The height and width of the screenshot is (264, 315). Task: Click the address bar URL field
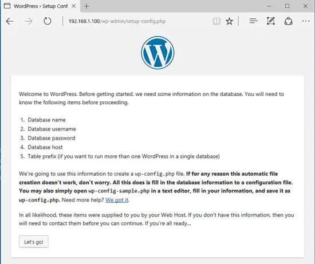(x=117, y=21)
